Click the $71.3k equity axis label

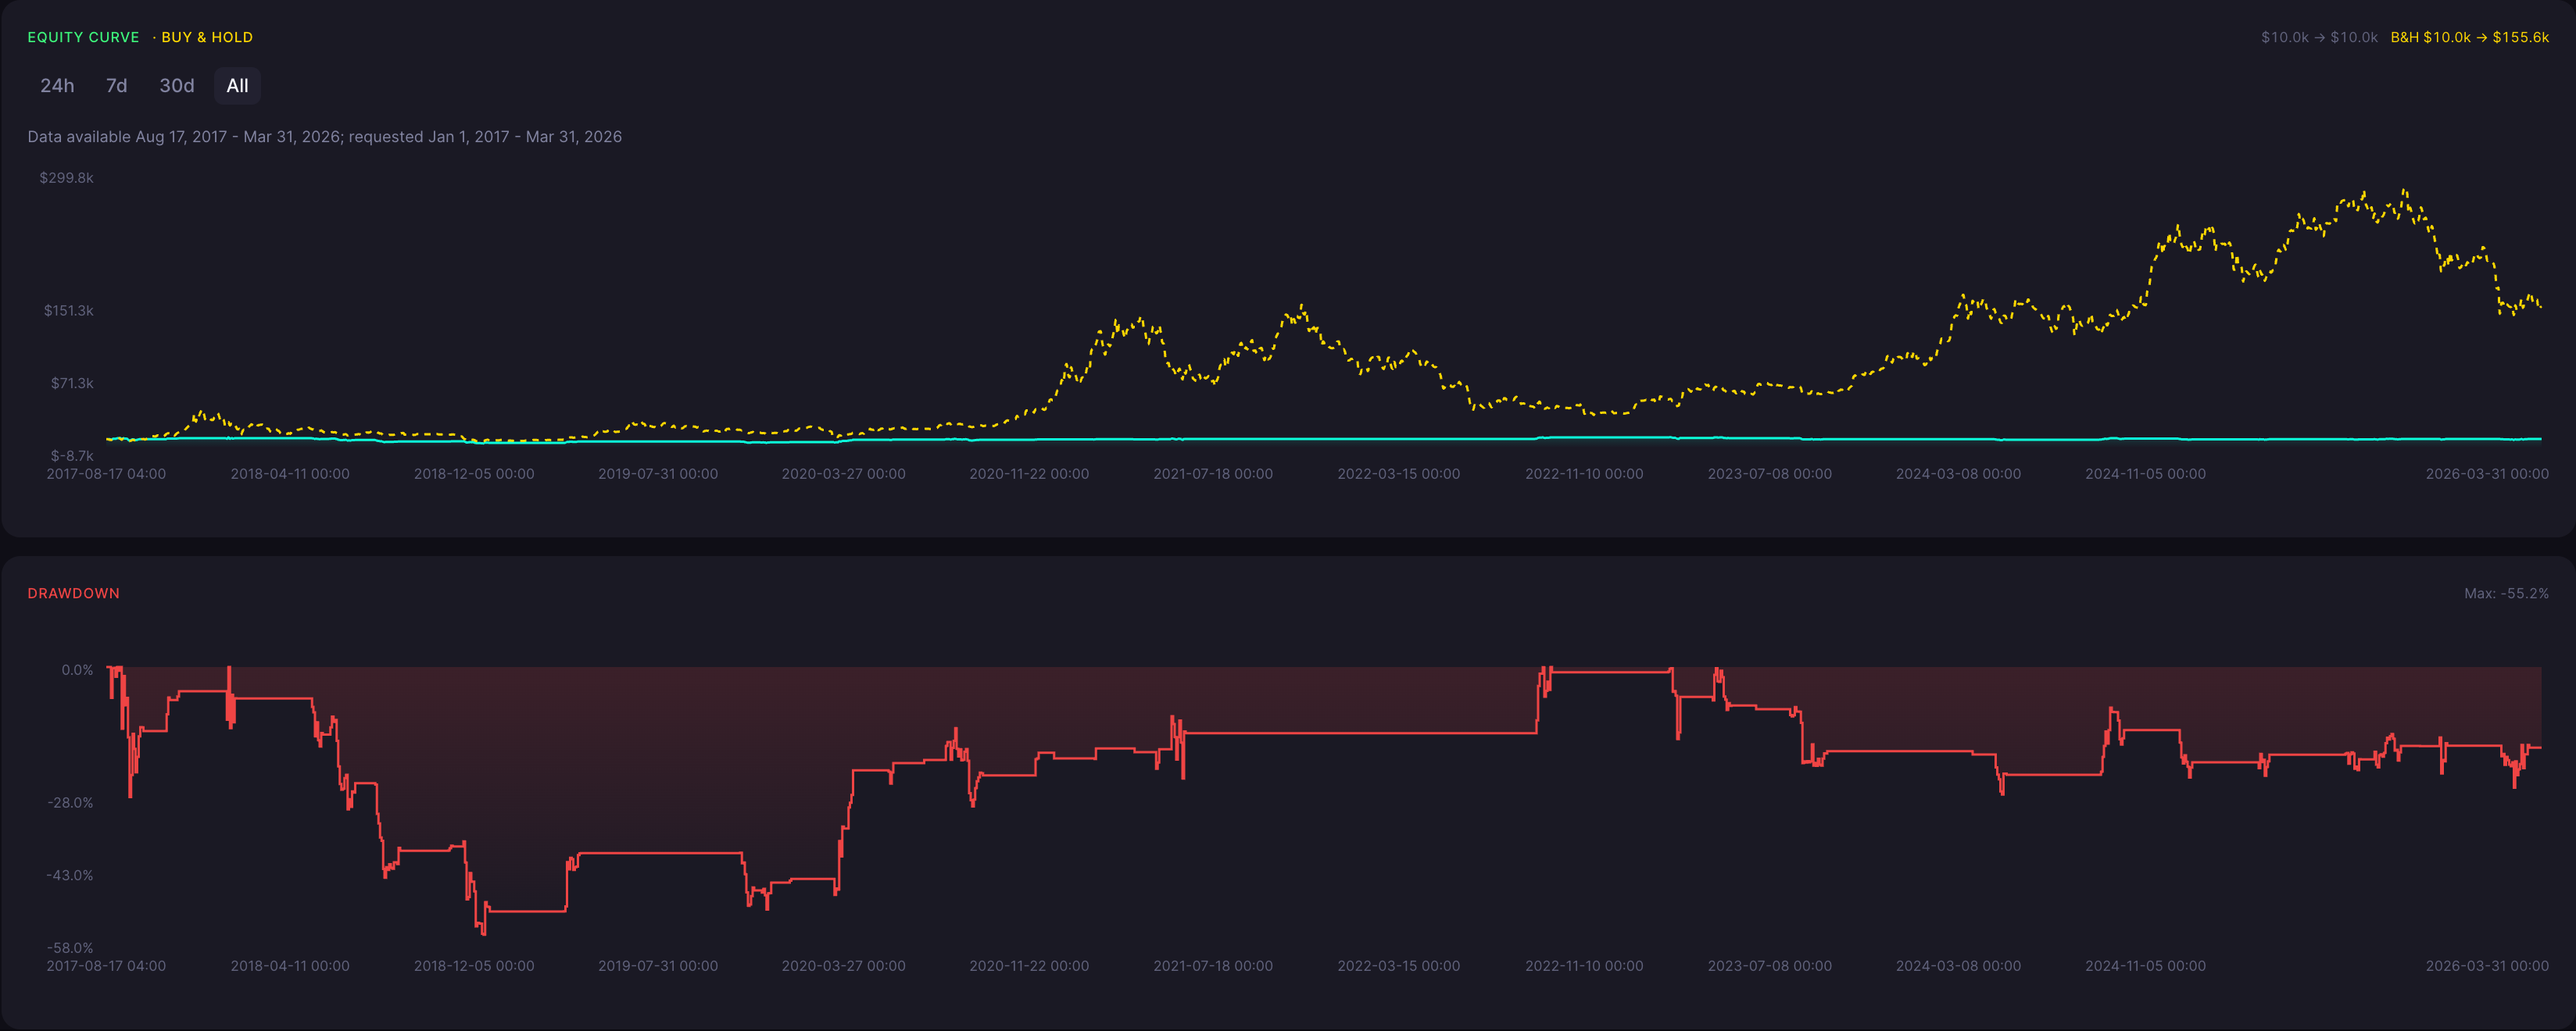point(72,384)
